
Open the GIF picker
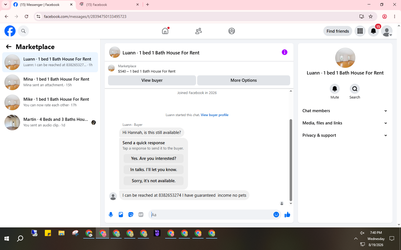point(141,215)
